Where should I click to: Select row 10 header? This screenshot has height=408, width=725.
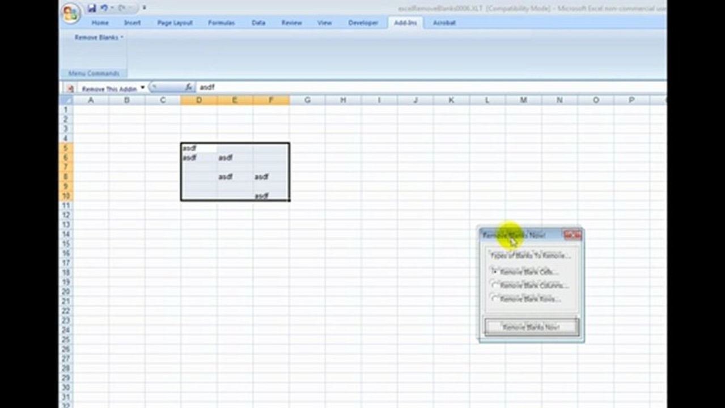coord(66,195)
